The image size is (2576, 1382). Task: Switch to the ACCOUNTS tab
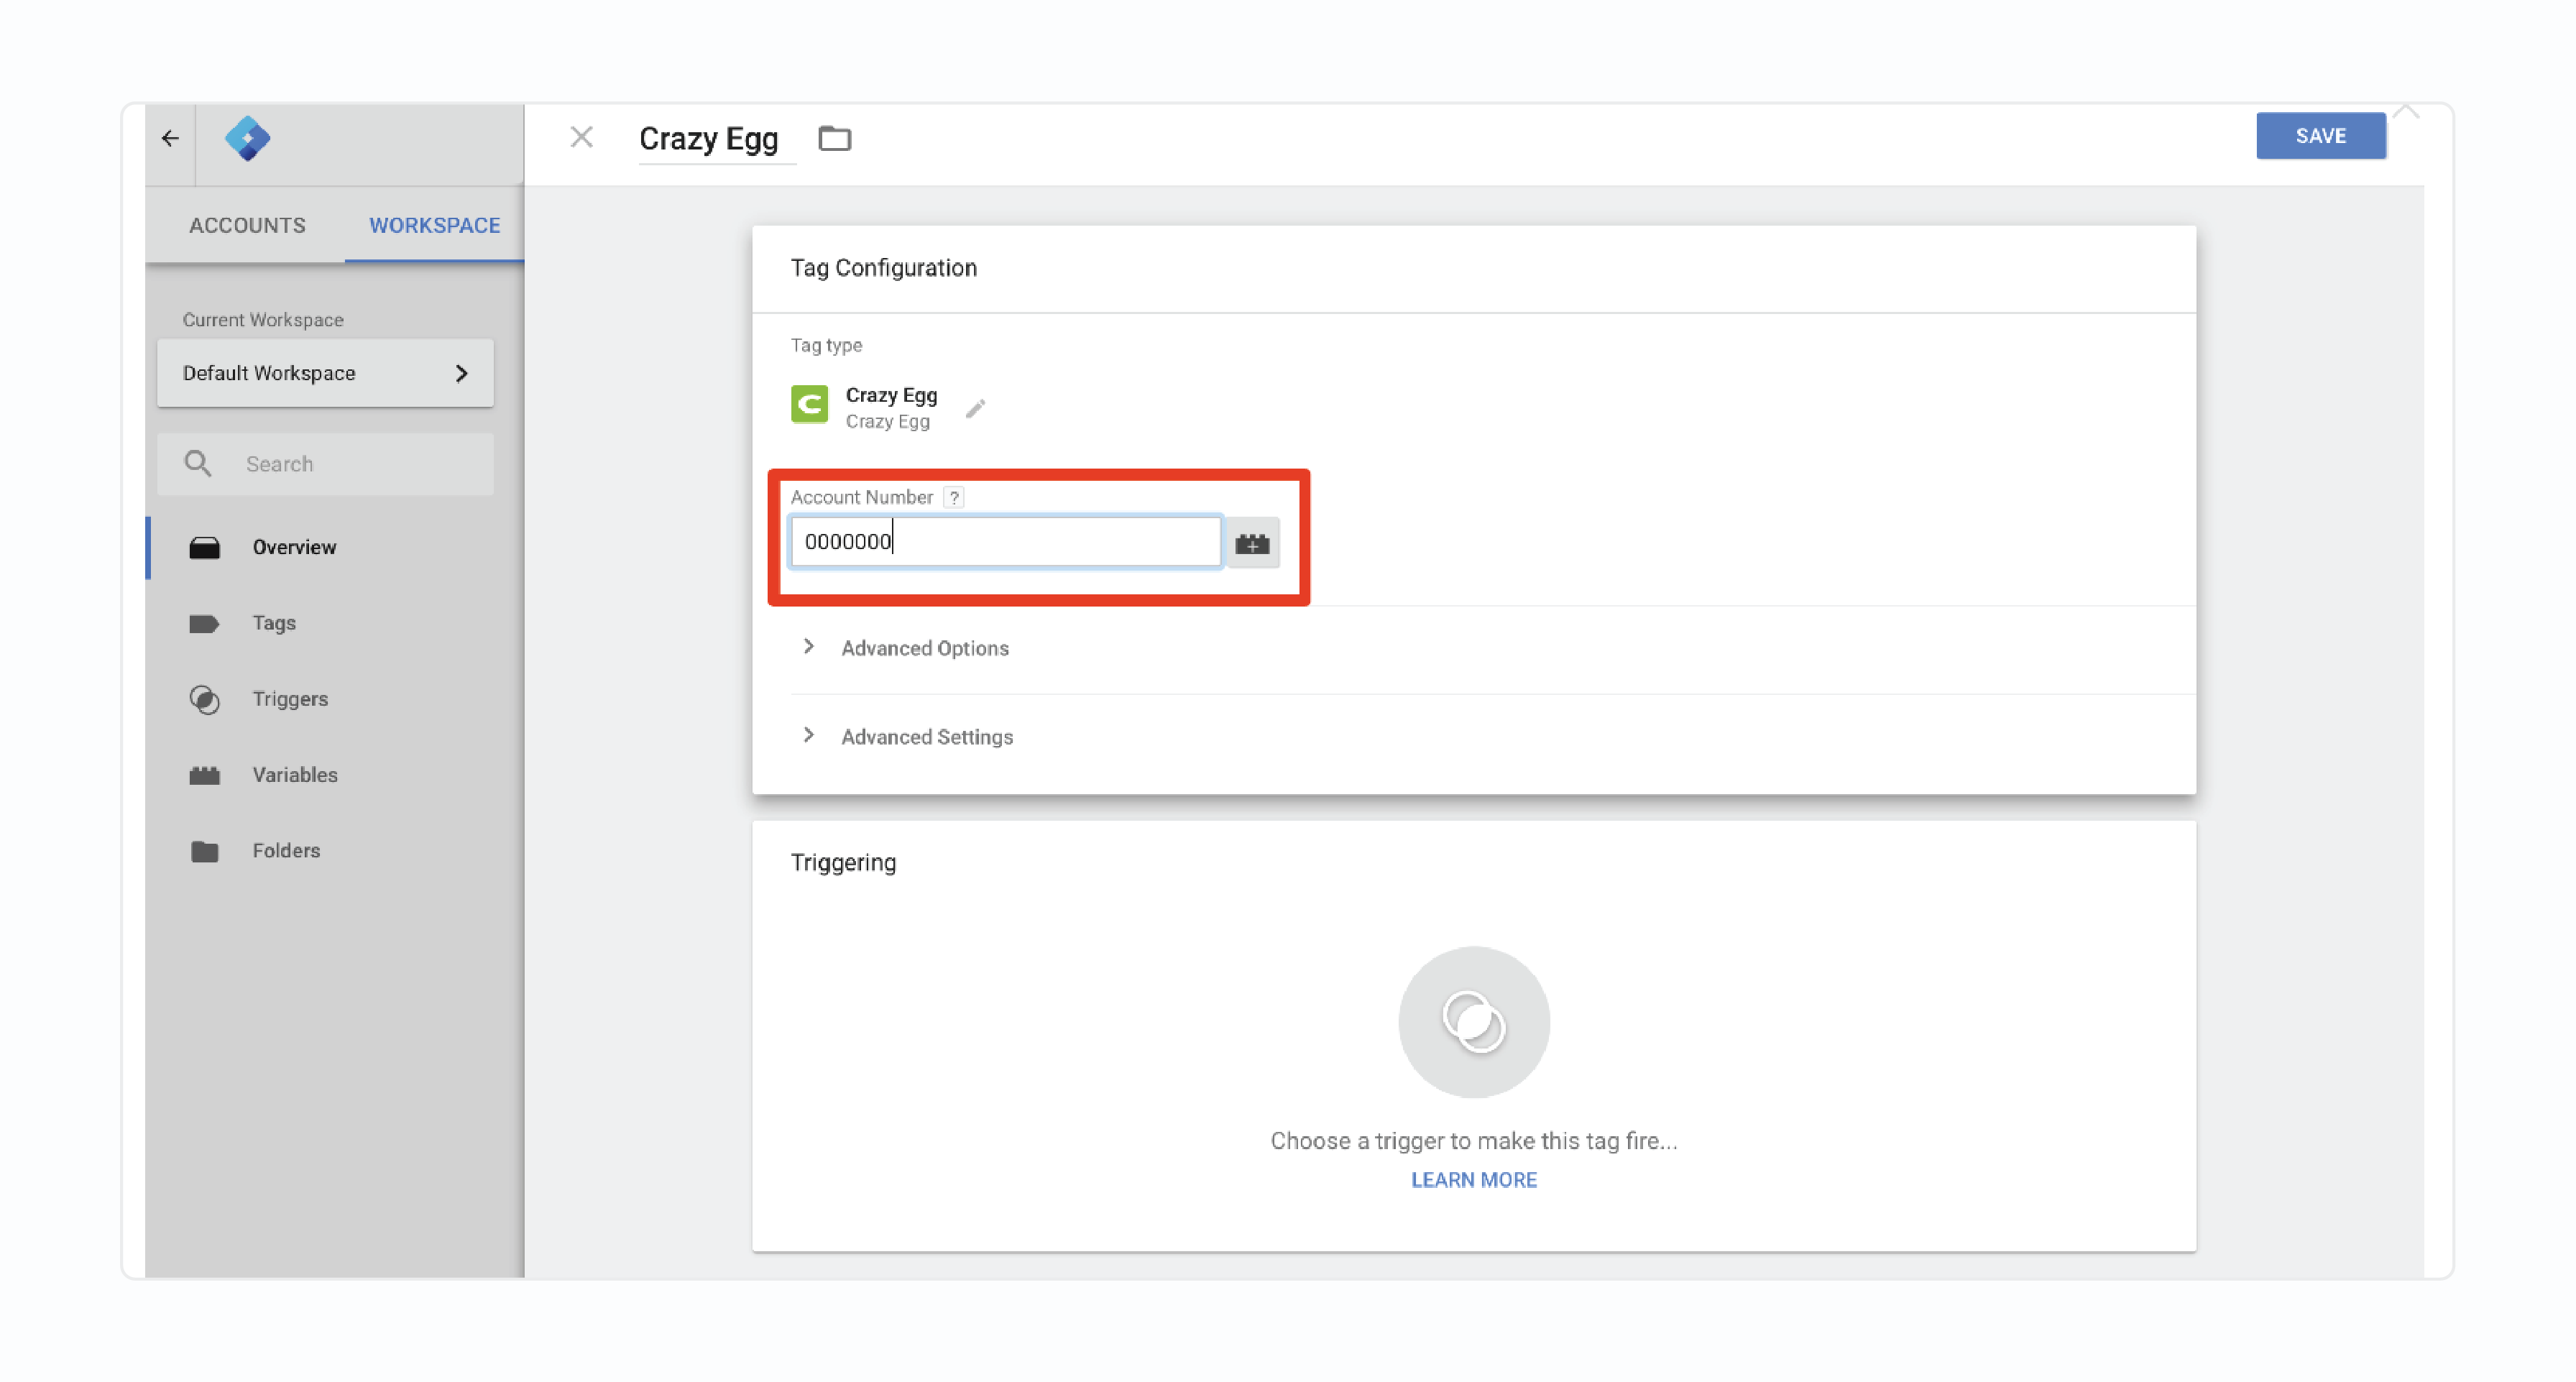pyautogui.click(x=247, y=225)
